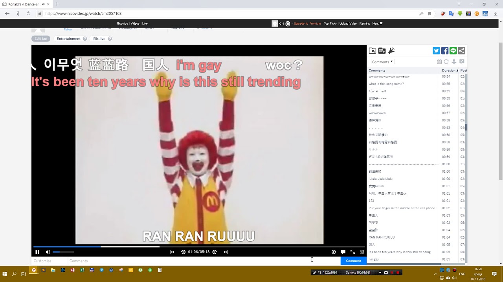The width and height of the screenshot is (503, 282).
Task: Focus the Comments text input
Action: coord(204,261)
